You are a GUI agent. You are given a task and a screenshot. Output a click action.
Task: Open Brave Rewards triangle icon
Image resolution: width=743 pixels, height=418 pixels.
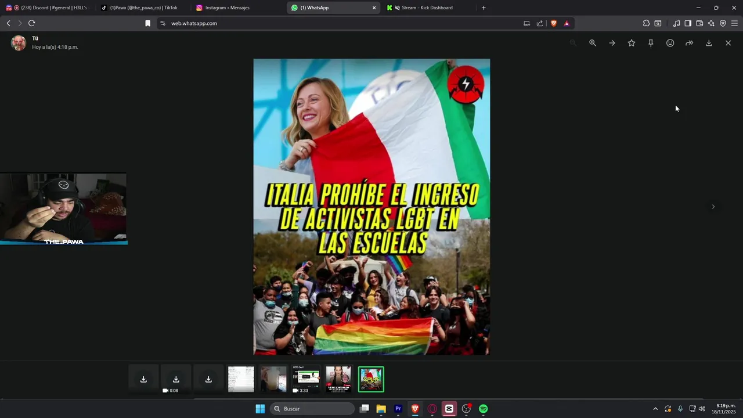(x=567, y=23)
